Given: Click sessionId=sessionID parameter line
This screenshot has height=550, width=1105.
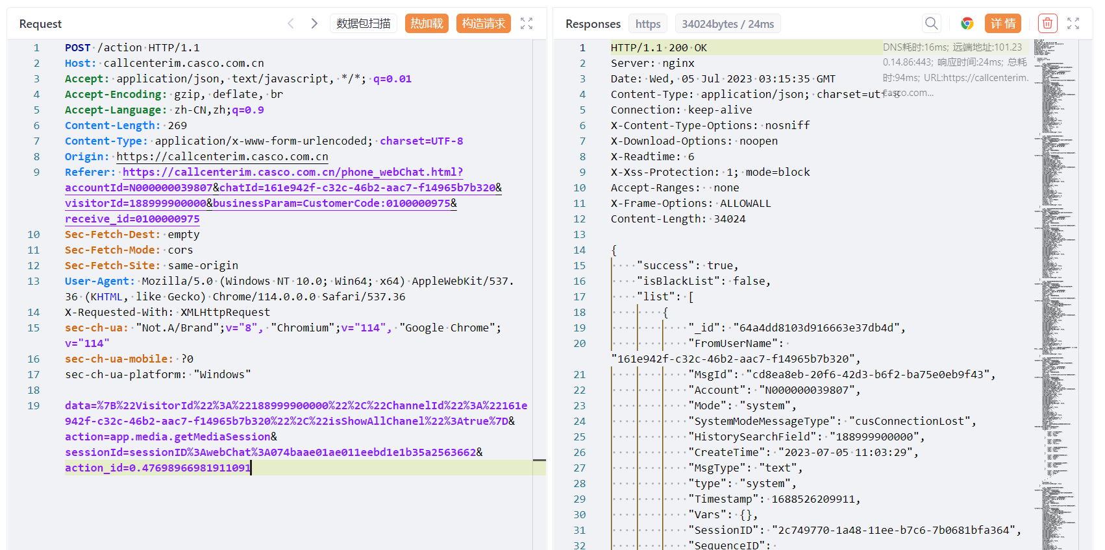Looking at the screenshot, I should (x=274, y=452).
